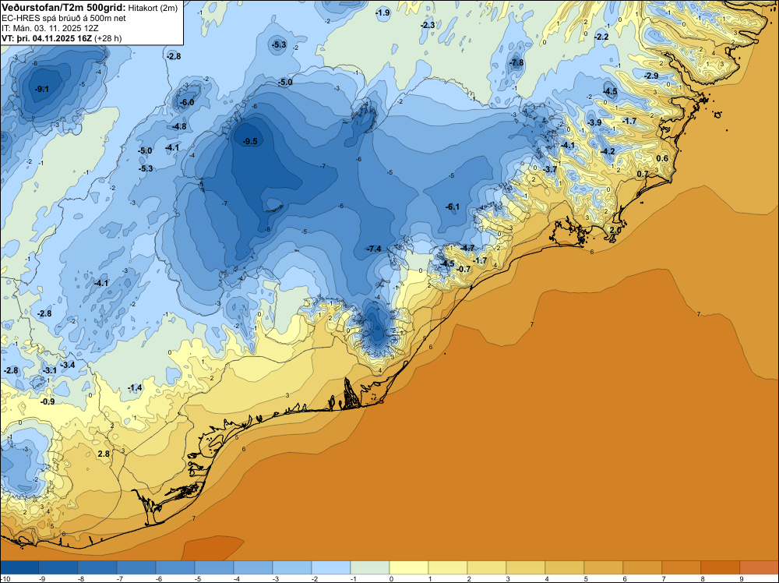Click the -0.9 temperature value
This screenshot has height=583, width=779.
[48, 401]
